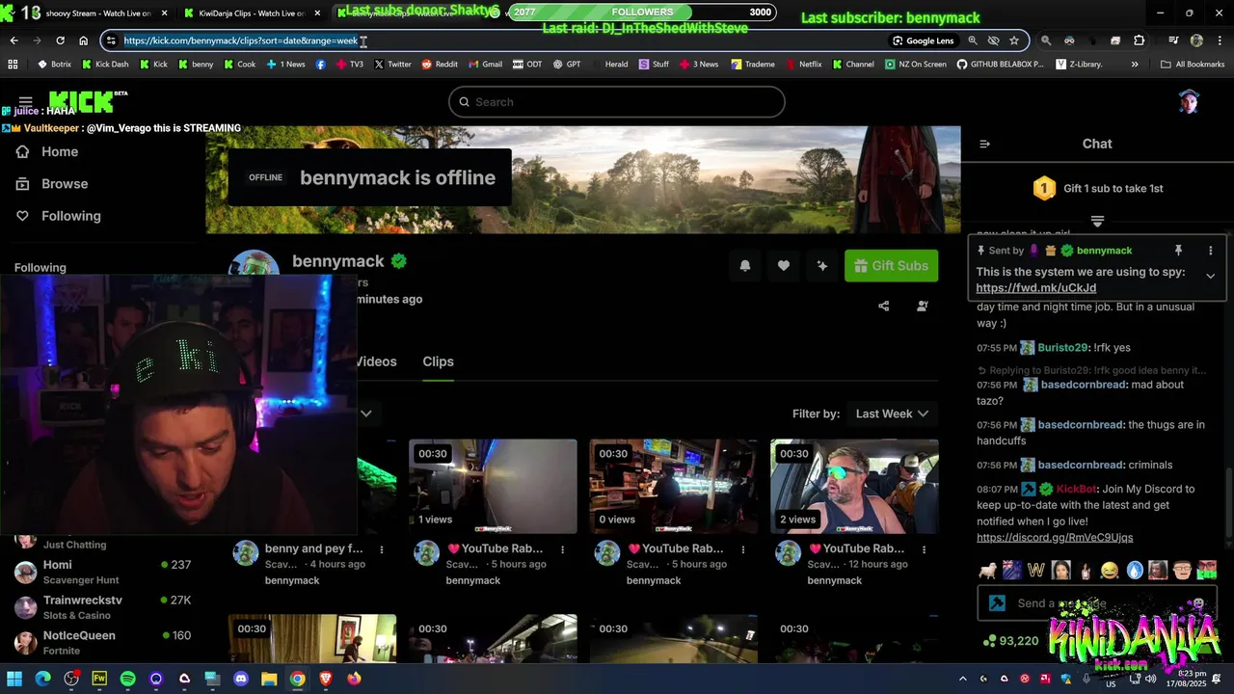Screen dimensions: 1234x694
Task: Show hidden system tray icons
Action: pos(962,679)
